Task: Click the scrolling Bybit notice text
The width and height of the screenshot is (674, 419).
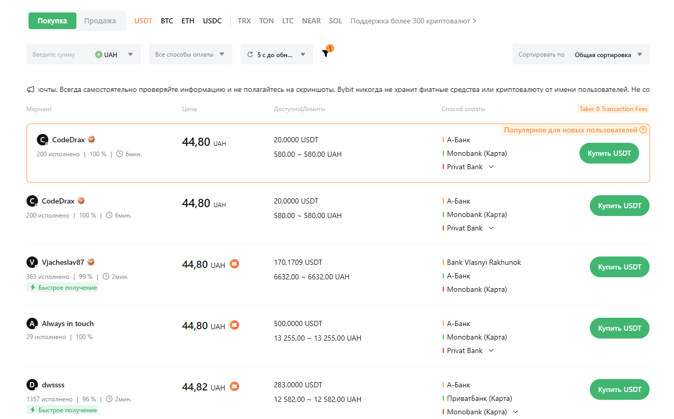Action: [343, 89]
